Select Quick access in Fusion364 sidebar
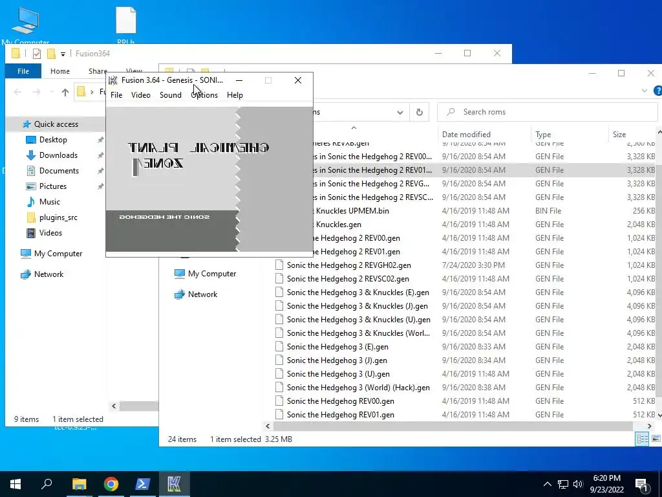Screen dimensions: 662x497 (x=56, y=124)
